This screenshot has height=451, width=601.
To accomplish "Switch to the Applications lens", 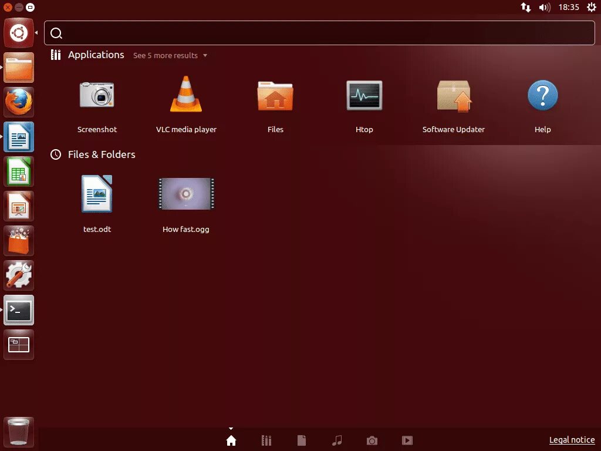I will coord(266,440).
